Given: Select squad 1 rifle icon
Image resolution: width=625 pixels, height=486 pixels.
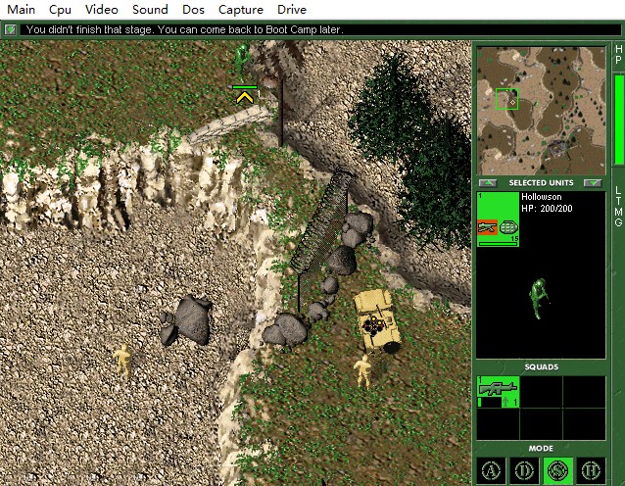Looking at the screenshot, I should [498, 387].
